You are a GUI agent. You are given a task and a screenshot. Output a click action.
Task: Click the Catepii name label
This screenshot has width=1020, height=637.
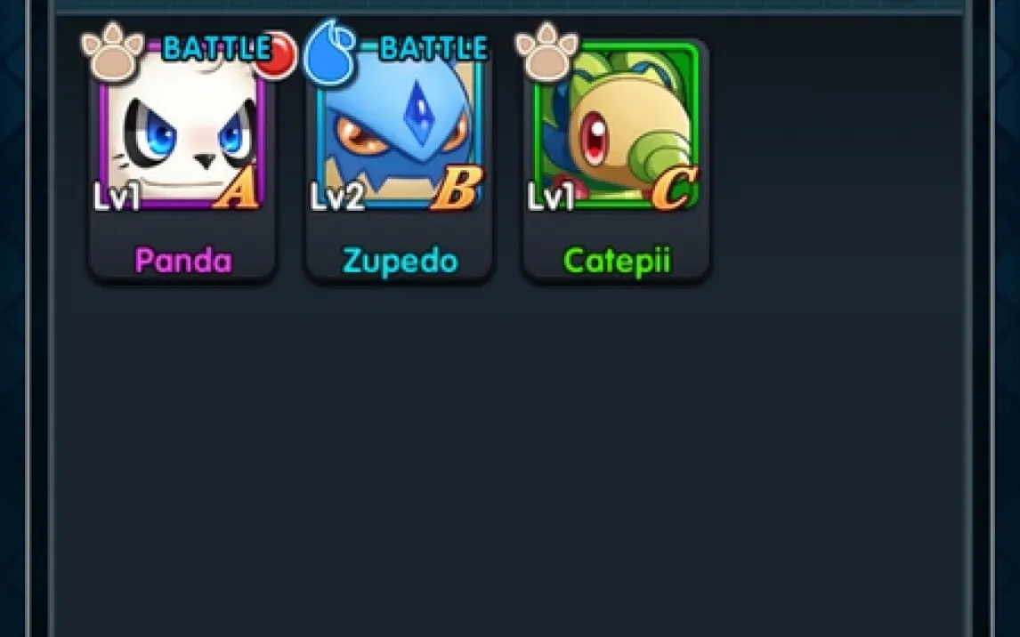pyautogui.click(x=617, y=262)
